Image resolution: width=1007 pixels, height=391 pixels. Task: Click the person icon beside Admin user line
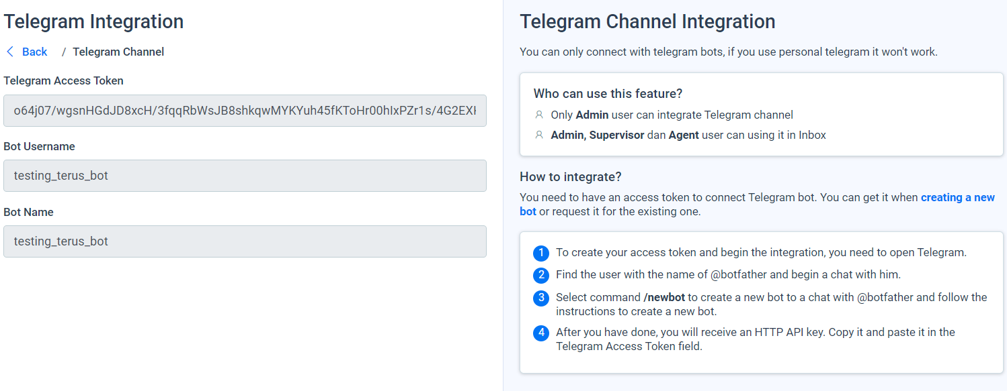(539, 114)
